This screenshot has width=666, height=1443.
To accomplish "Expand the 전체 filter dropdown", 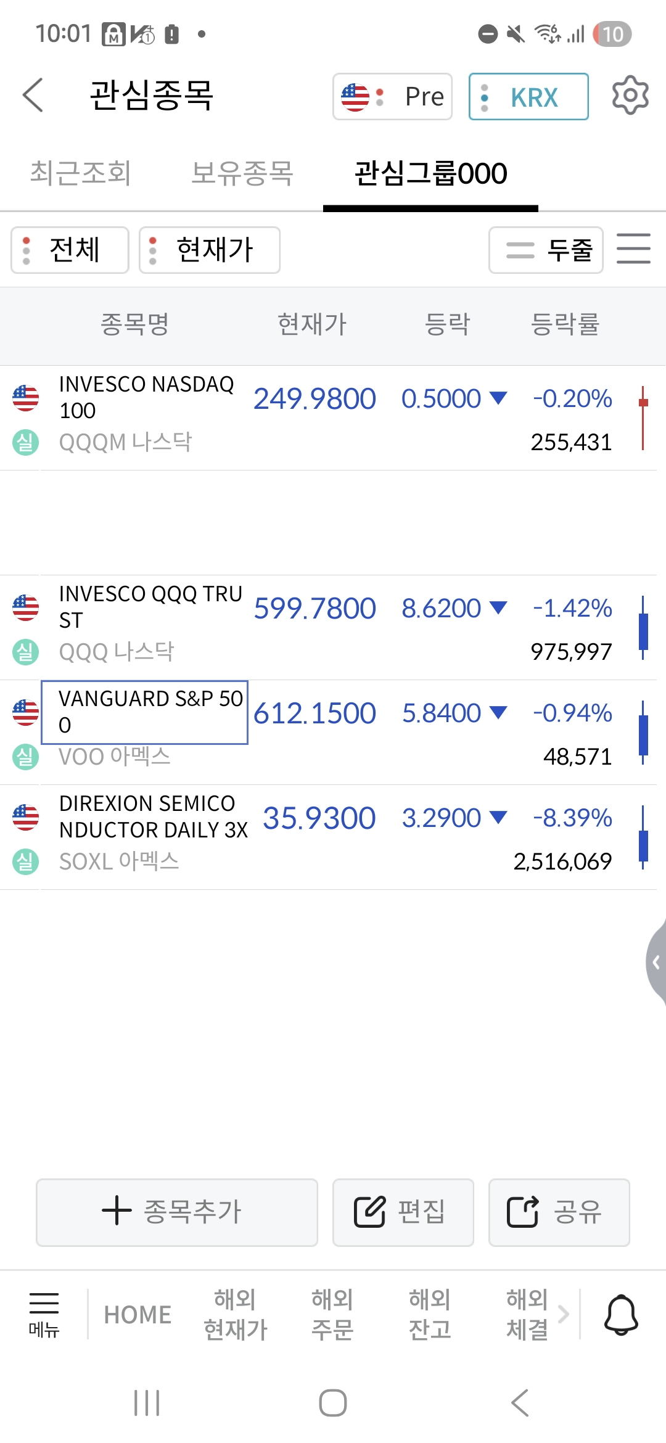I will (70, 250).
